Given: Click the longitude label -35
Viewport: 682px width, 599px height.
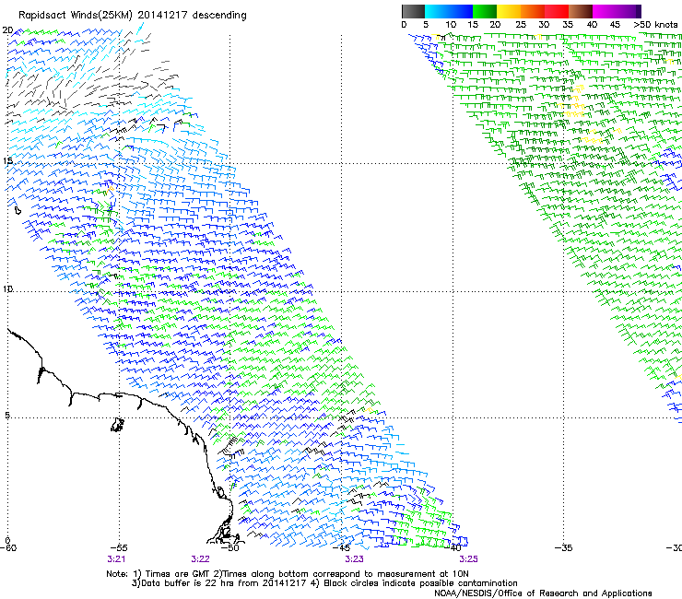Looking at the screenshot, I should [564, 548].
